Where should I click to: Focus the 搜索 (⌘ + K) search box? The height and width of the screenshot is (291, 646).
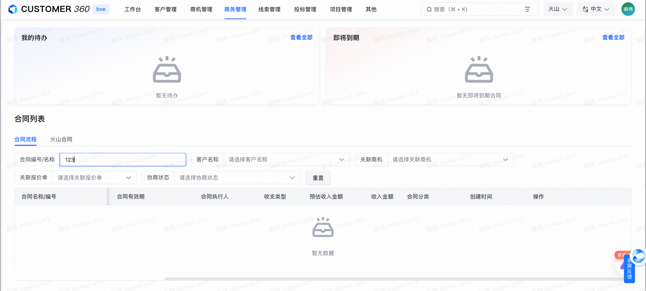(x=479, y=9)
